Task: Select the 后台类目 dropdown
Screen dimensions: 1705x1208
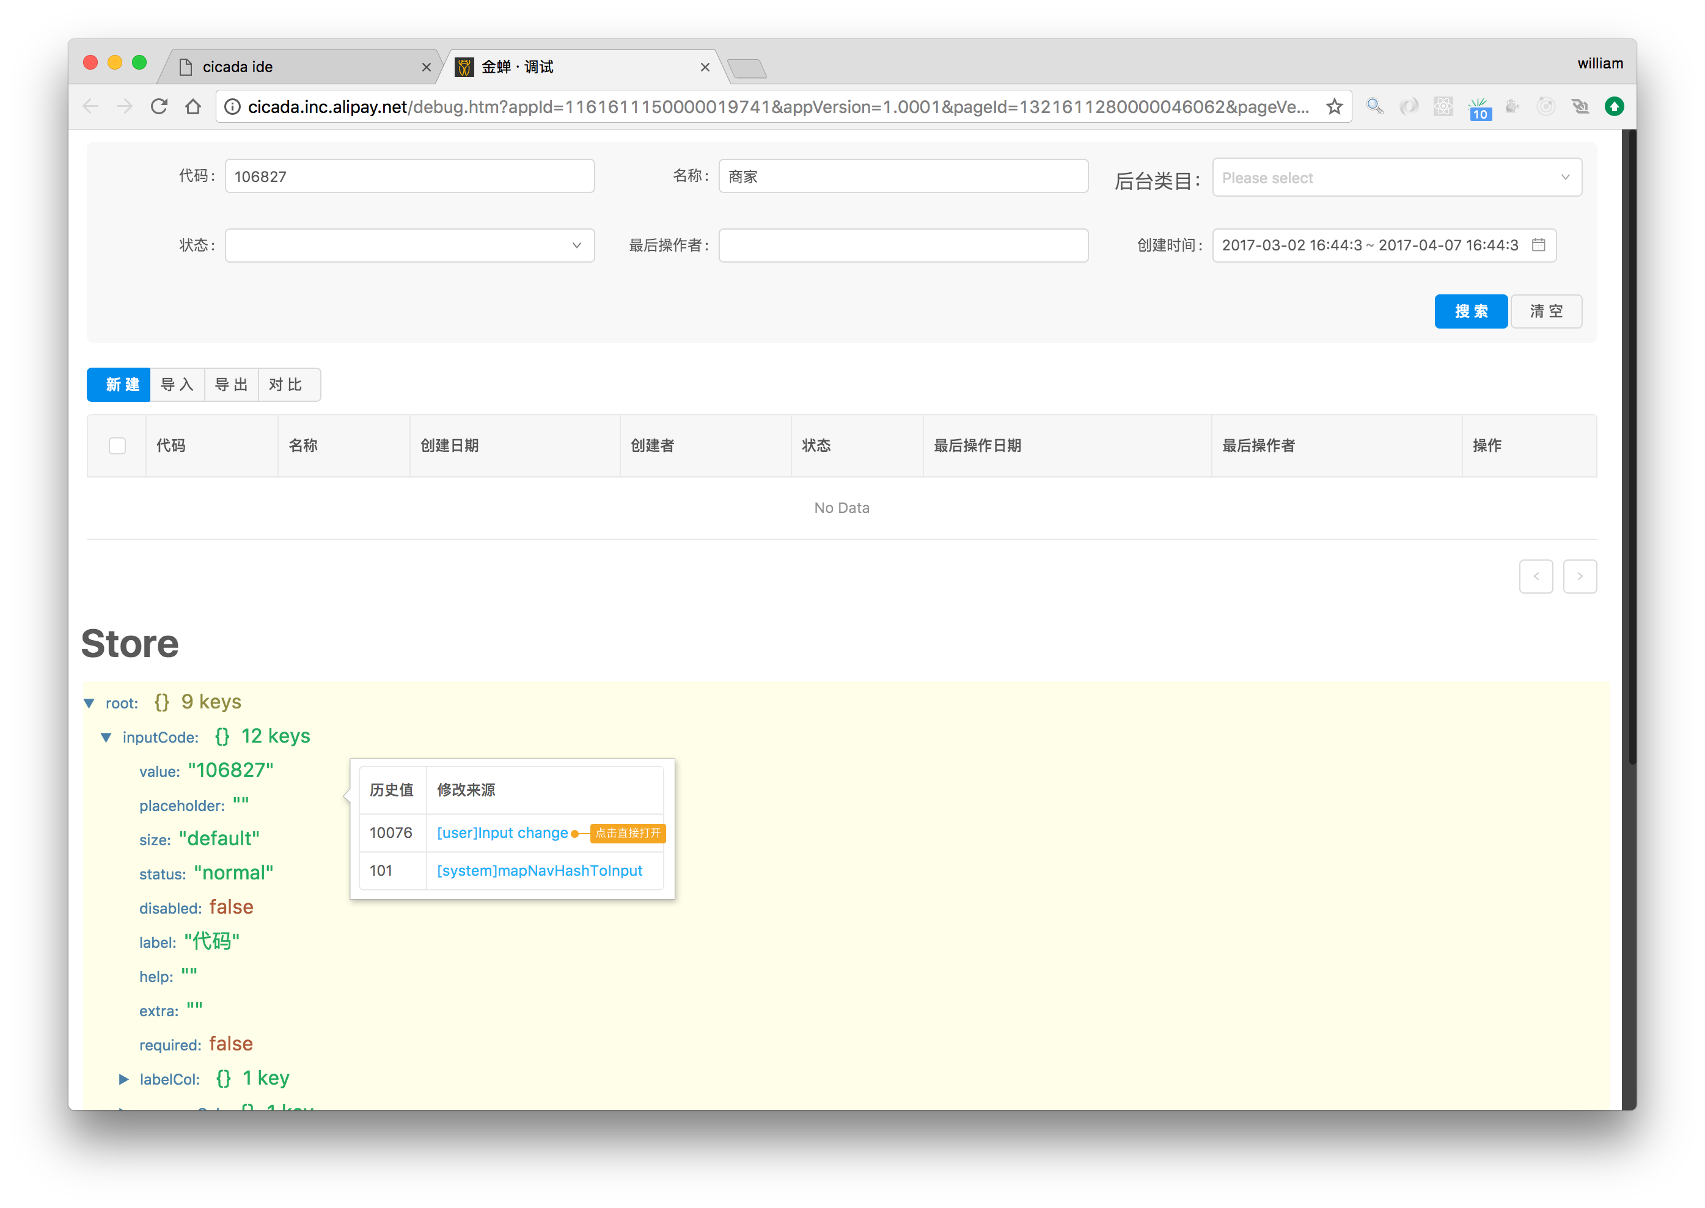Action: click(x=1394, y=178)
